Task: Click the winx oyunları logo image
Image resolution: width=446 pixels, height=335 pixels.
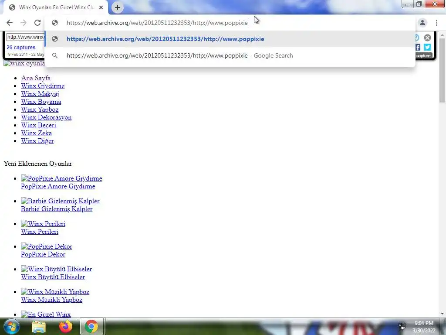Action: [x=24, y=64]
